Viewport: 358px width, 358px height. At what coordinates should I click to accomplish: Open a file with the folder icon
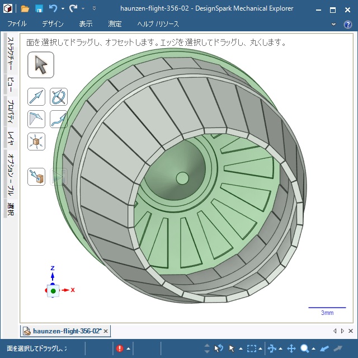coord(25,9)
